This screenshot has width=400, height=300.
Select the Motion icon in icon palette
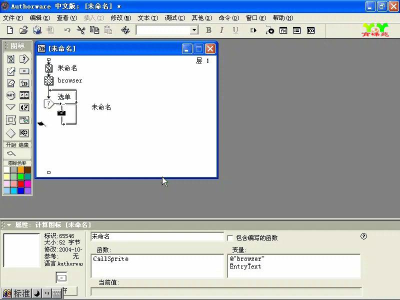point(10,71)
